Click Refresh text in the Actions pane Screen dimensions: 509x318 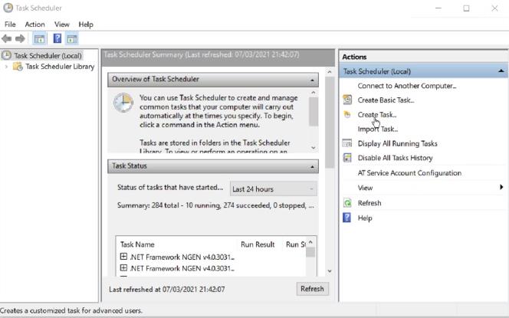click(369, 203)
